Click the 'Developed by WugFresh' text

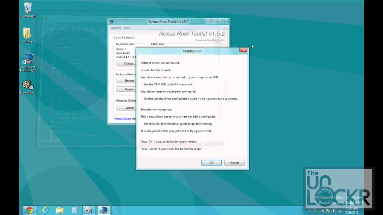tap(209, 40)
